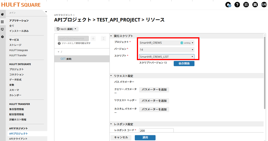268x141 pixels.
Task: Open HULFT Integrate service
Action: click(19, 50)
